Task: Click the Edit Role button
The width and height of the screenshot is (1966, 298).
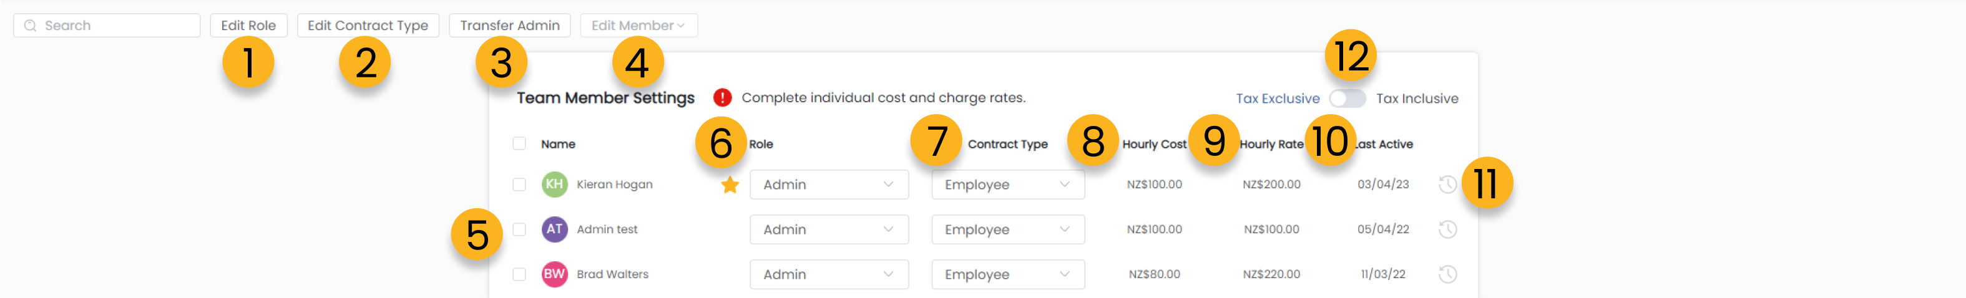Action: (248, 25)
